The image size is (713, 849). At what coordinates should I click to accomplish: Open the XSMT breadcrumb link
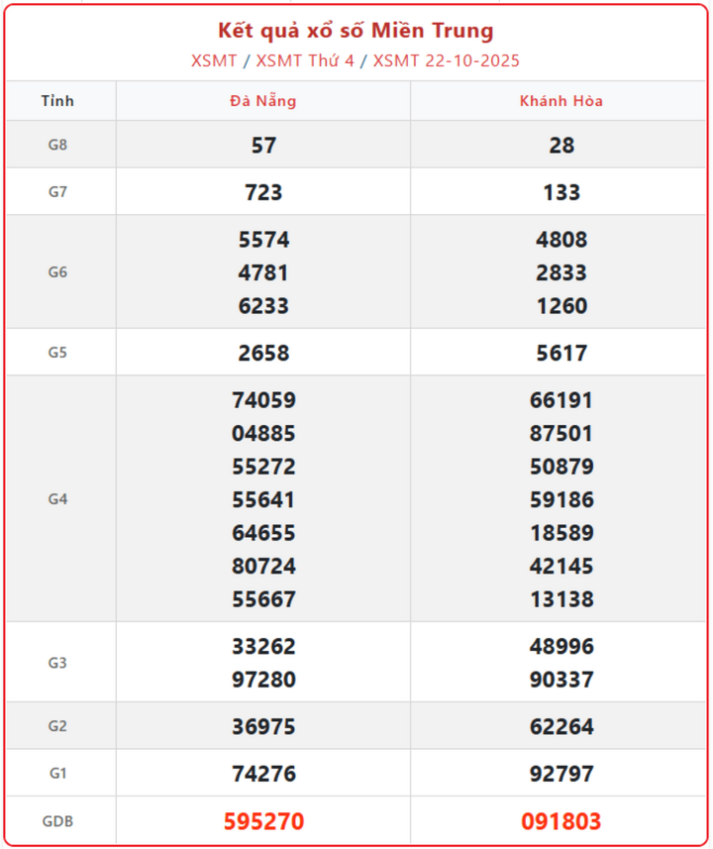pos(214,60)
